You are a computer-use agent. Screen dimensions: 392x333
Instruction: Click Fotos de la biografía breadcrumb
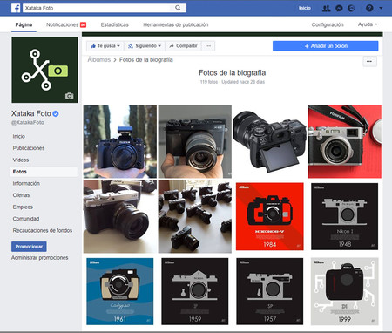coord(146,59)
